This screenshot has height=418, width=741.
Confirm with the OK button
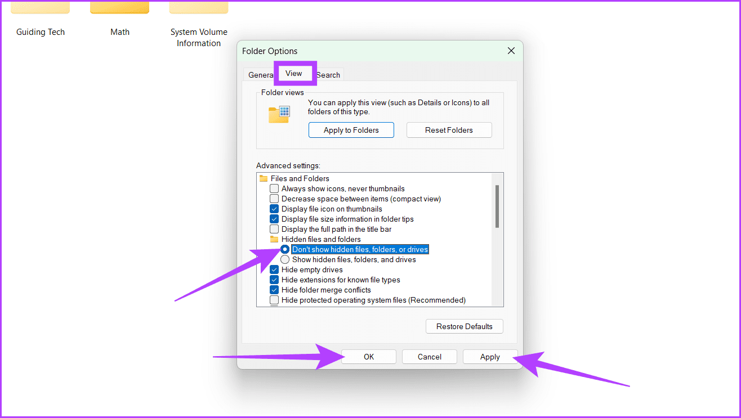pyautogui.click(x=369, y=357)
